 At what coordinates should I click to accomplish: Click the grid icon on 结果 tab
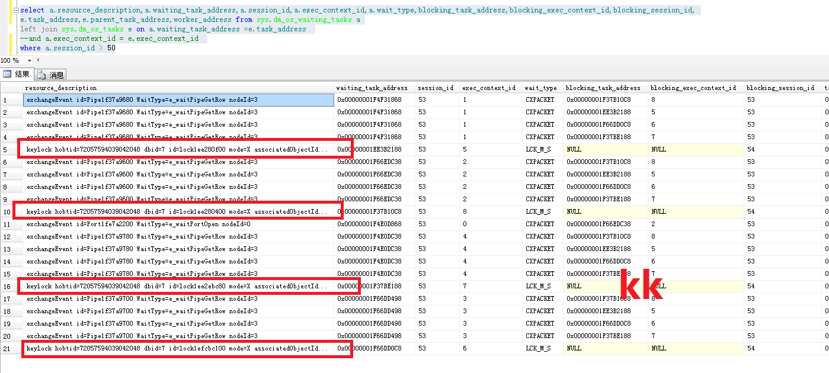tap(7, 75)
